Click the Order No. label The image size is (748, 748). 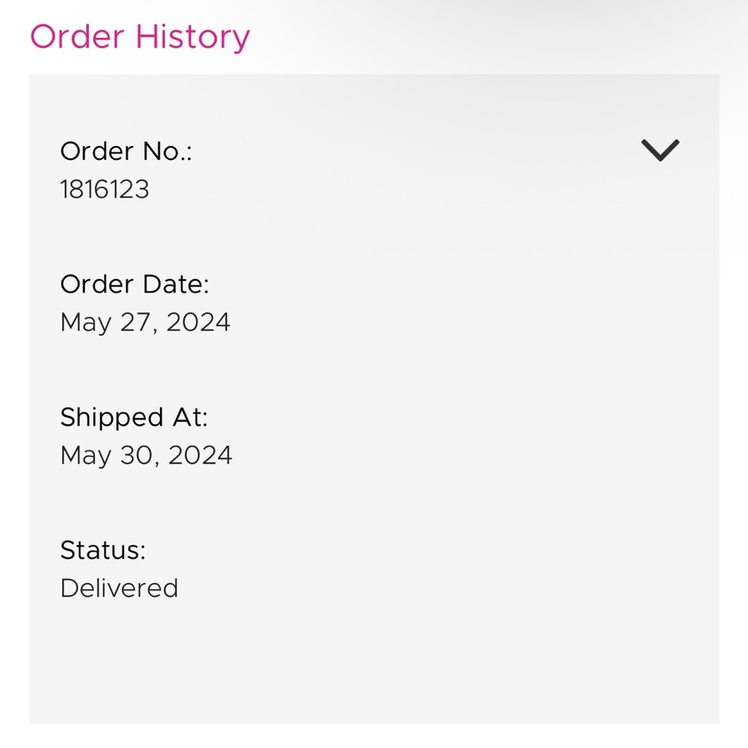click(126, 151)
